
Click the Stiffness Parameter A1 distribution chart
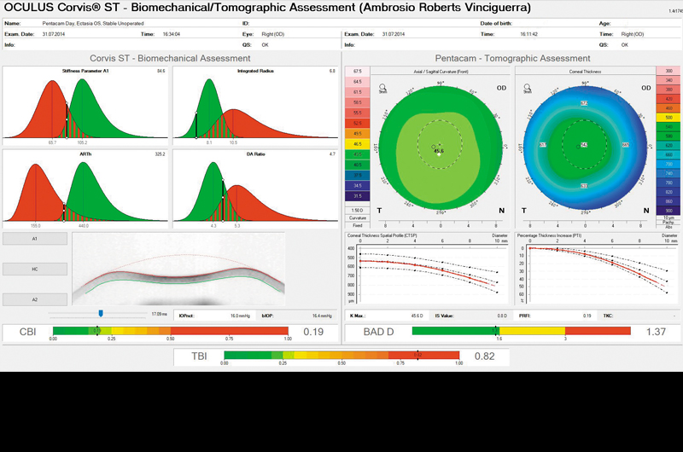click(x=85, y=106)
